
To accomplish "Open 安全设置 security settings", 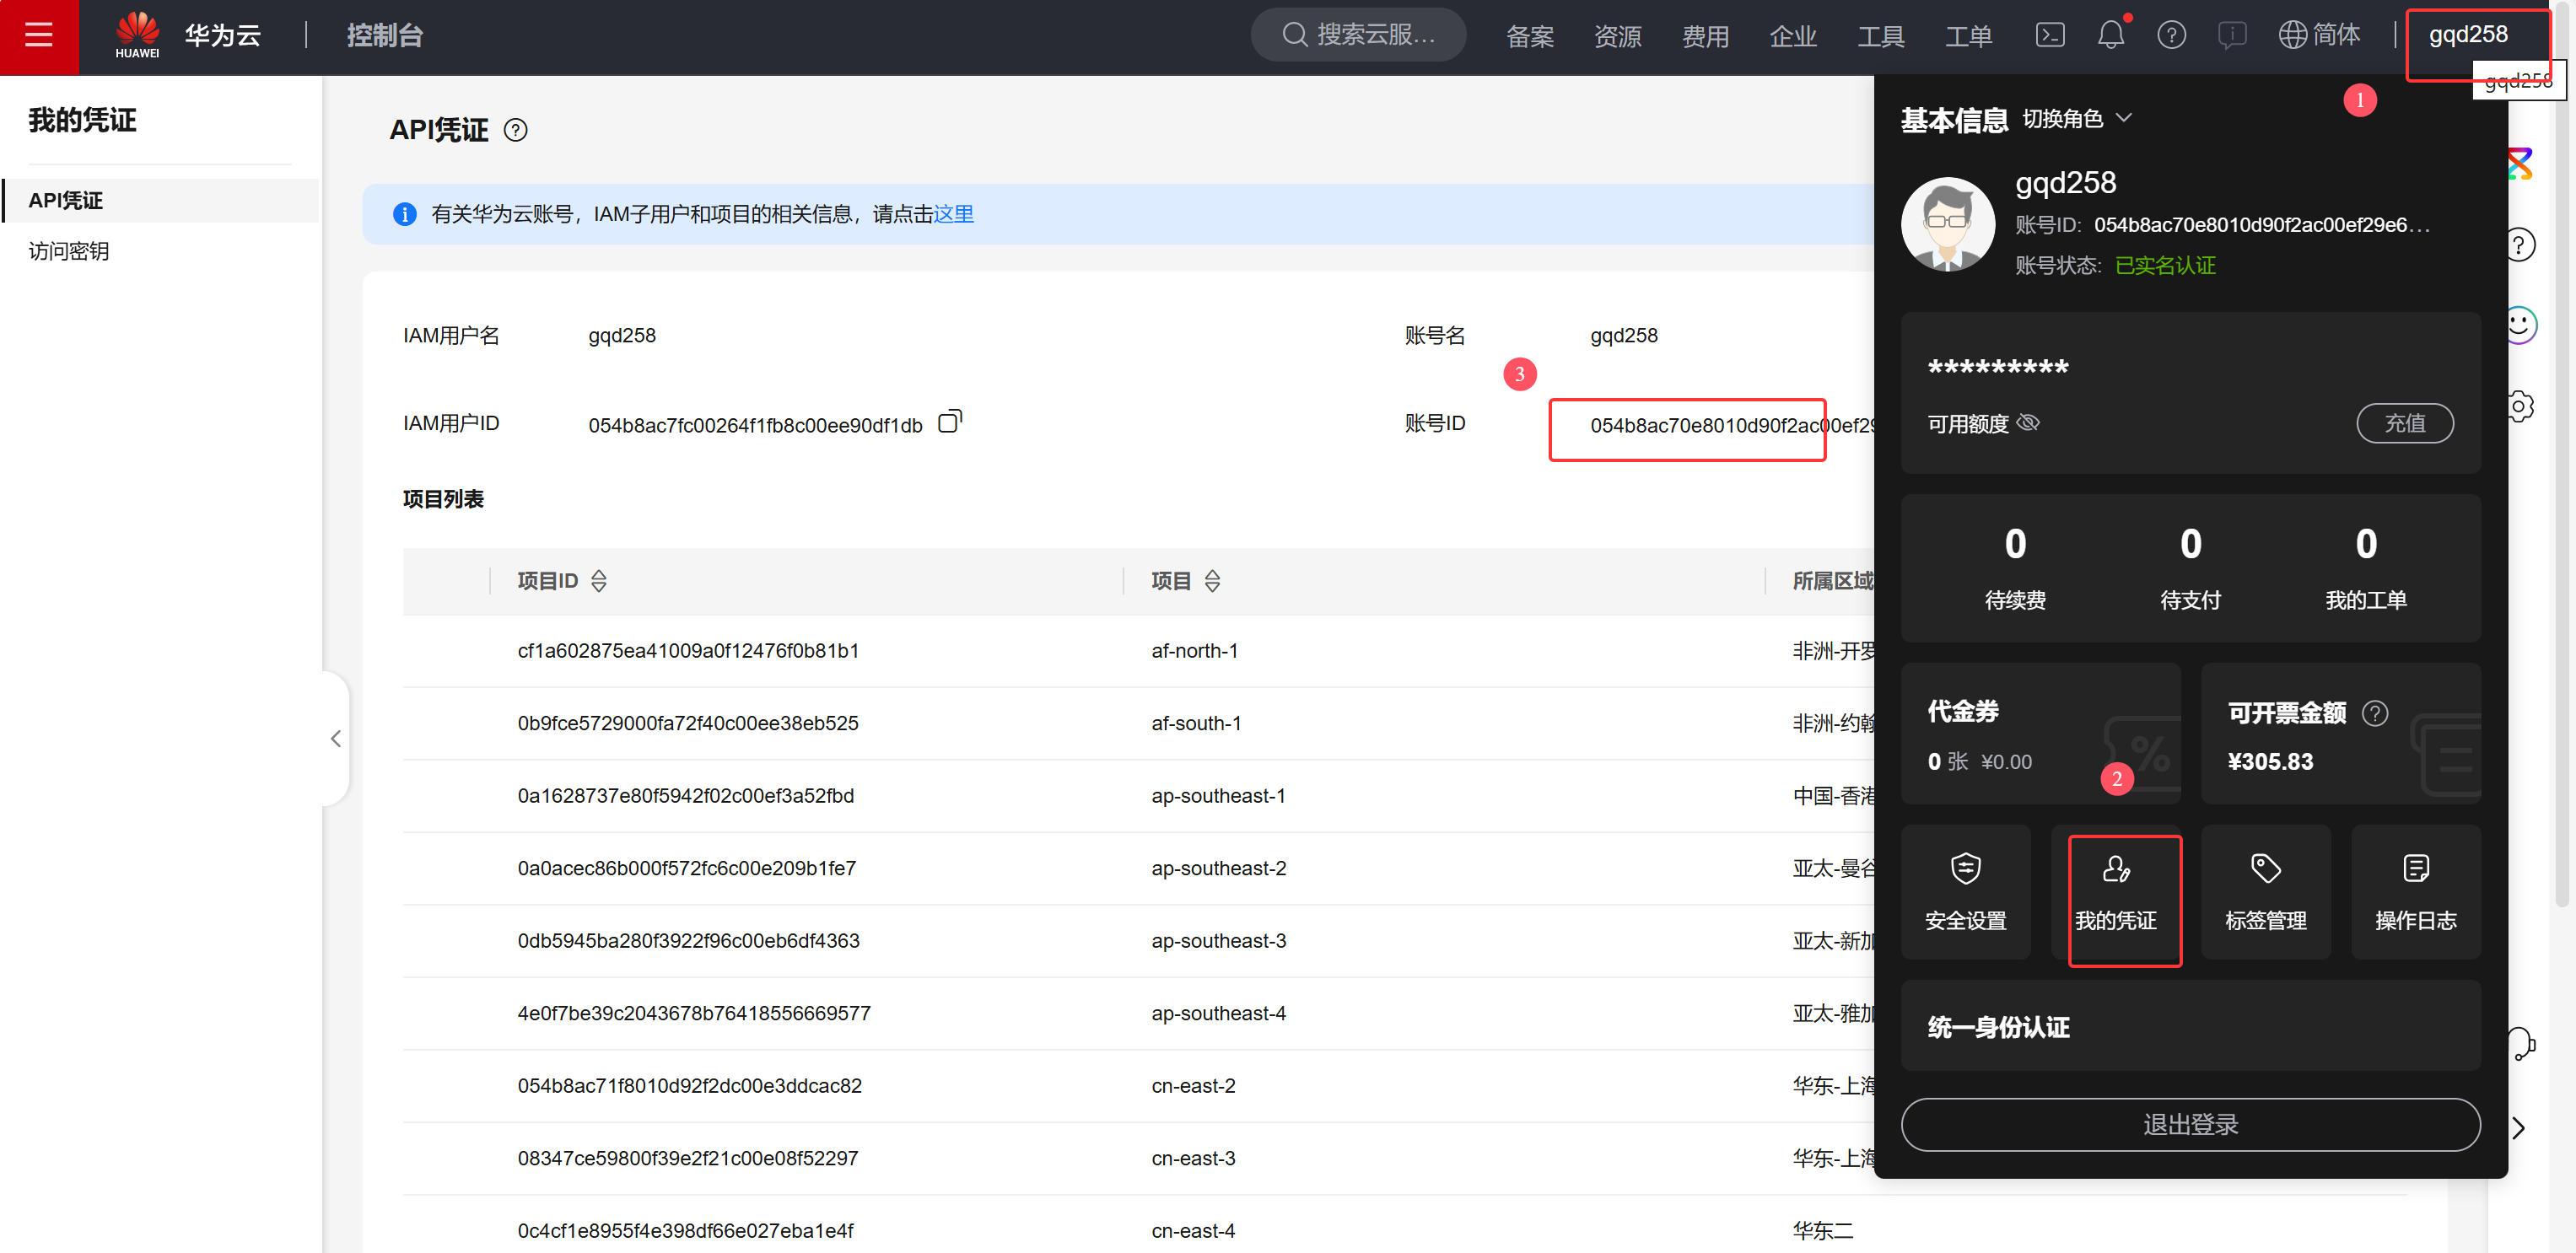I will pos(1965,892).
